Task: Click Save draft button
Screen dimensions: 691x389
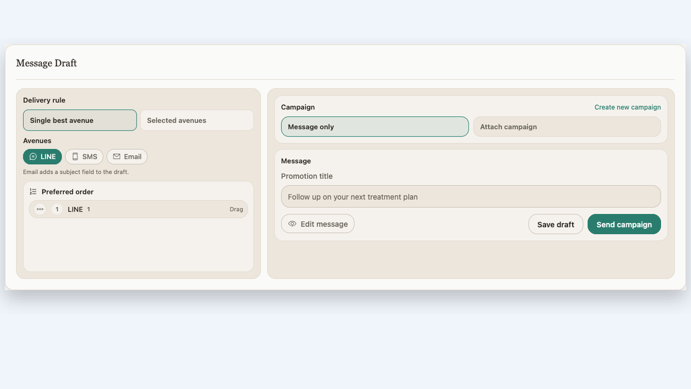Action: tap(556, 224)
